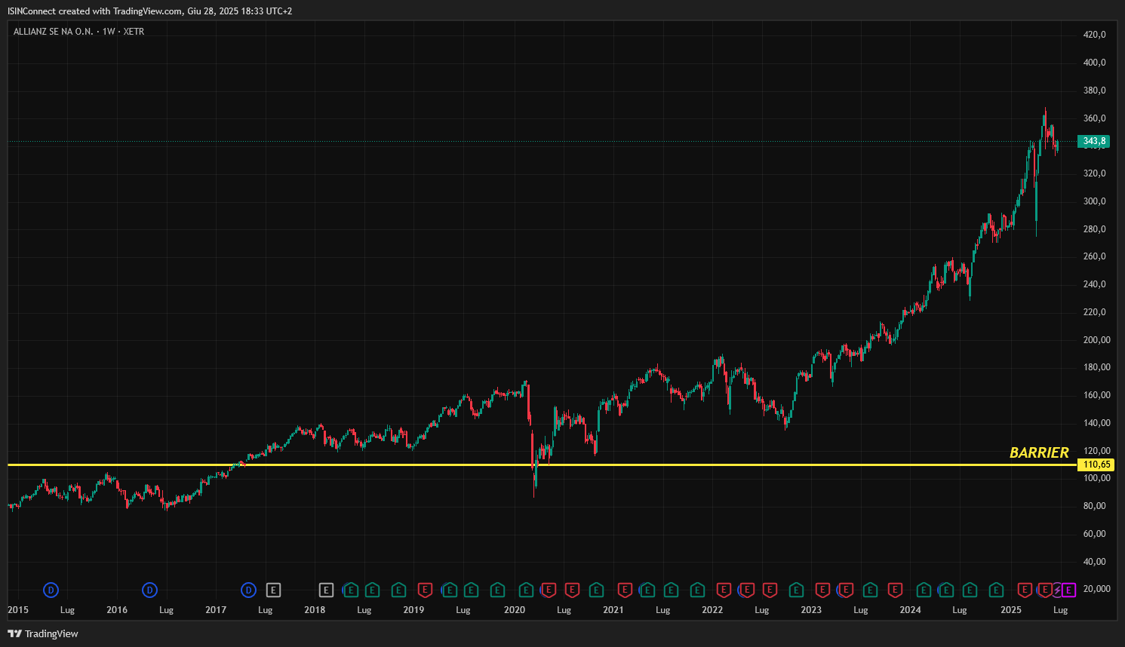
Task: Select the yellow horizontal barrier line
Action: (542, 465)
